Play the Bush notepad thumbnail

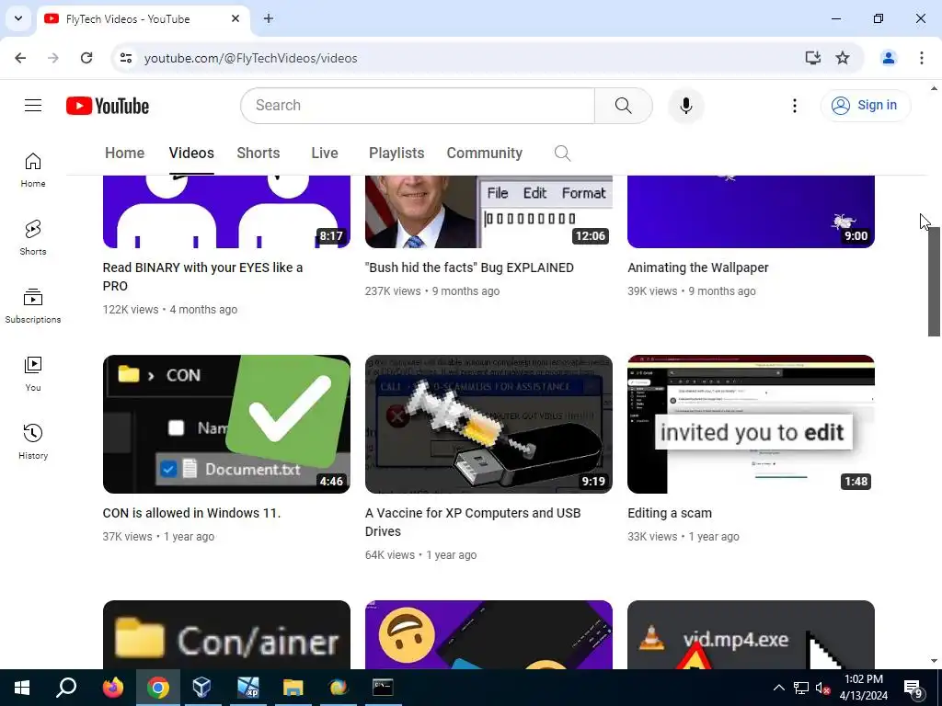(488, 211)
